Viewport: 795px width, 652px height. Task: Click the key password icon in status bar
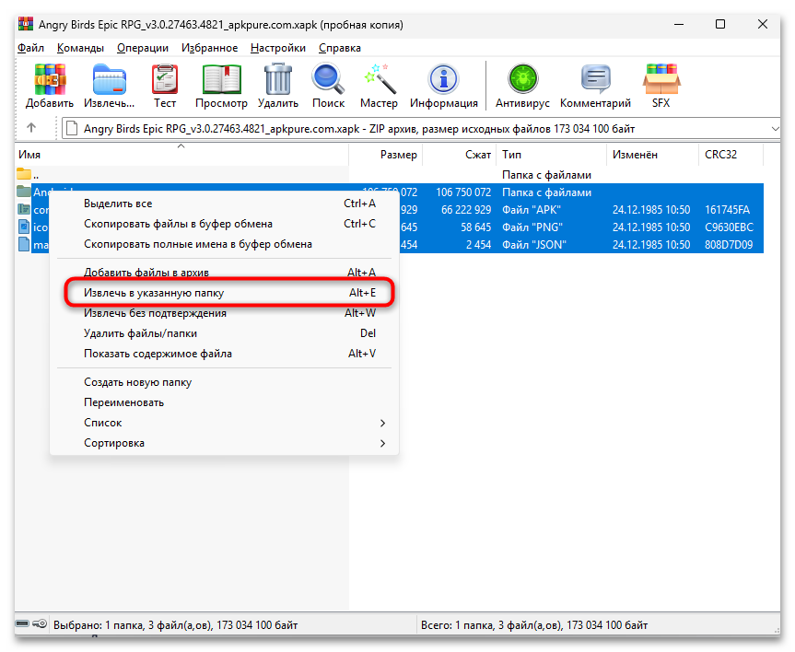point(40,623)
